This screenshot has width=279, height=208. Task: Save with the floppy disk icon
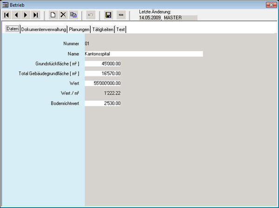click(108, 15)
